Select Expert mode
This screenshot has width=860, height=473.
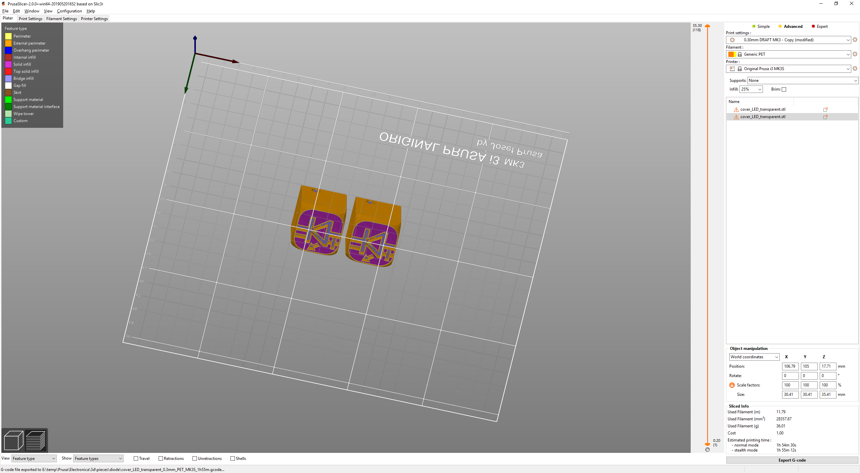[820, 27]
